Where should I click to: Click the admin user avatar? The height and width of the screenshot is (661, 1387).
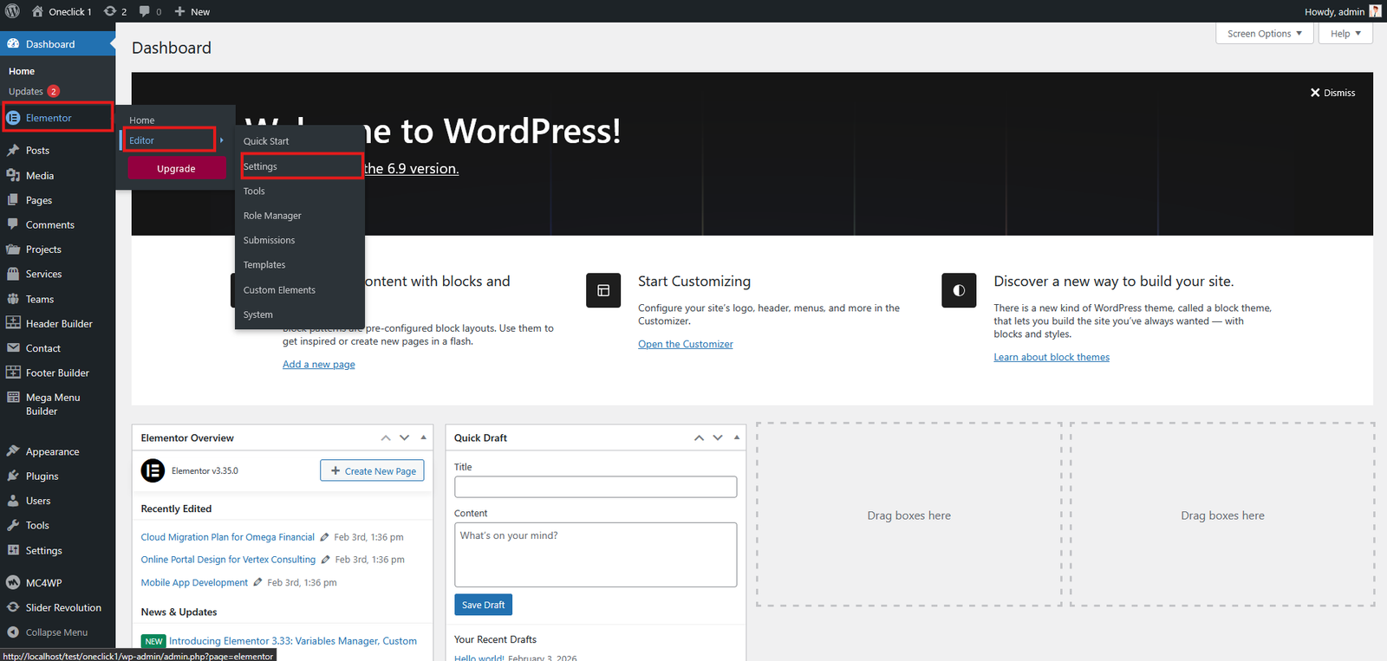click(x=1375, y=11)
